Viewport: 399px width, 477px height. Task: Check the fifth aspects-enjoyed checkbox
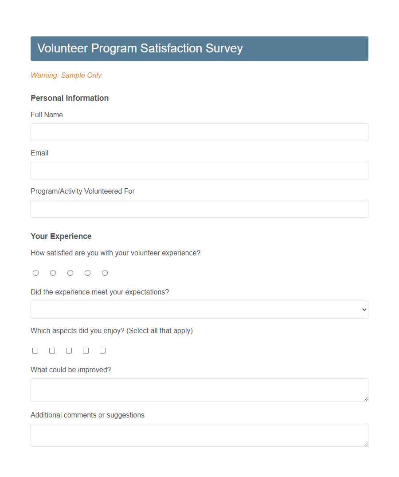pos(102,350)
